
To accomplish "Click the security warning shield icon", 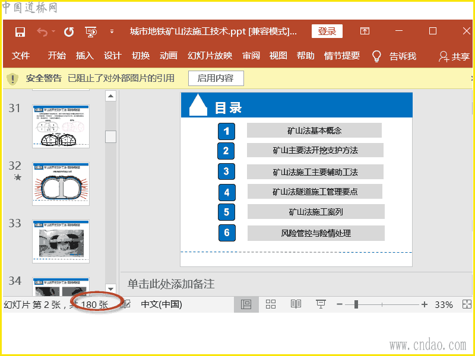I will point(12,79).
